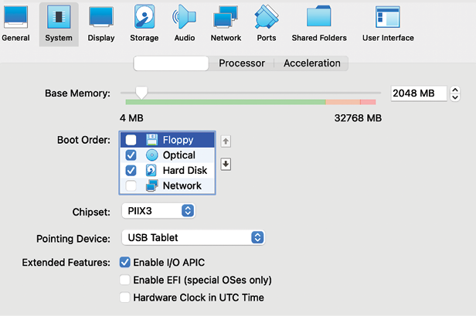Switch to the Acceleration tab
The image size is (476, 316).
[311, 63]
